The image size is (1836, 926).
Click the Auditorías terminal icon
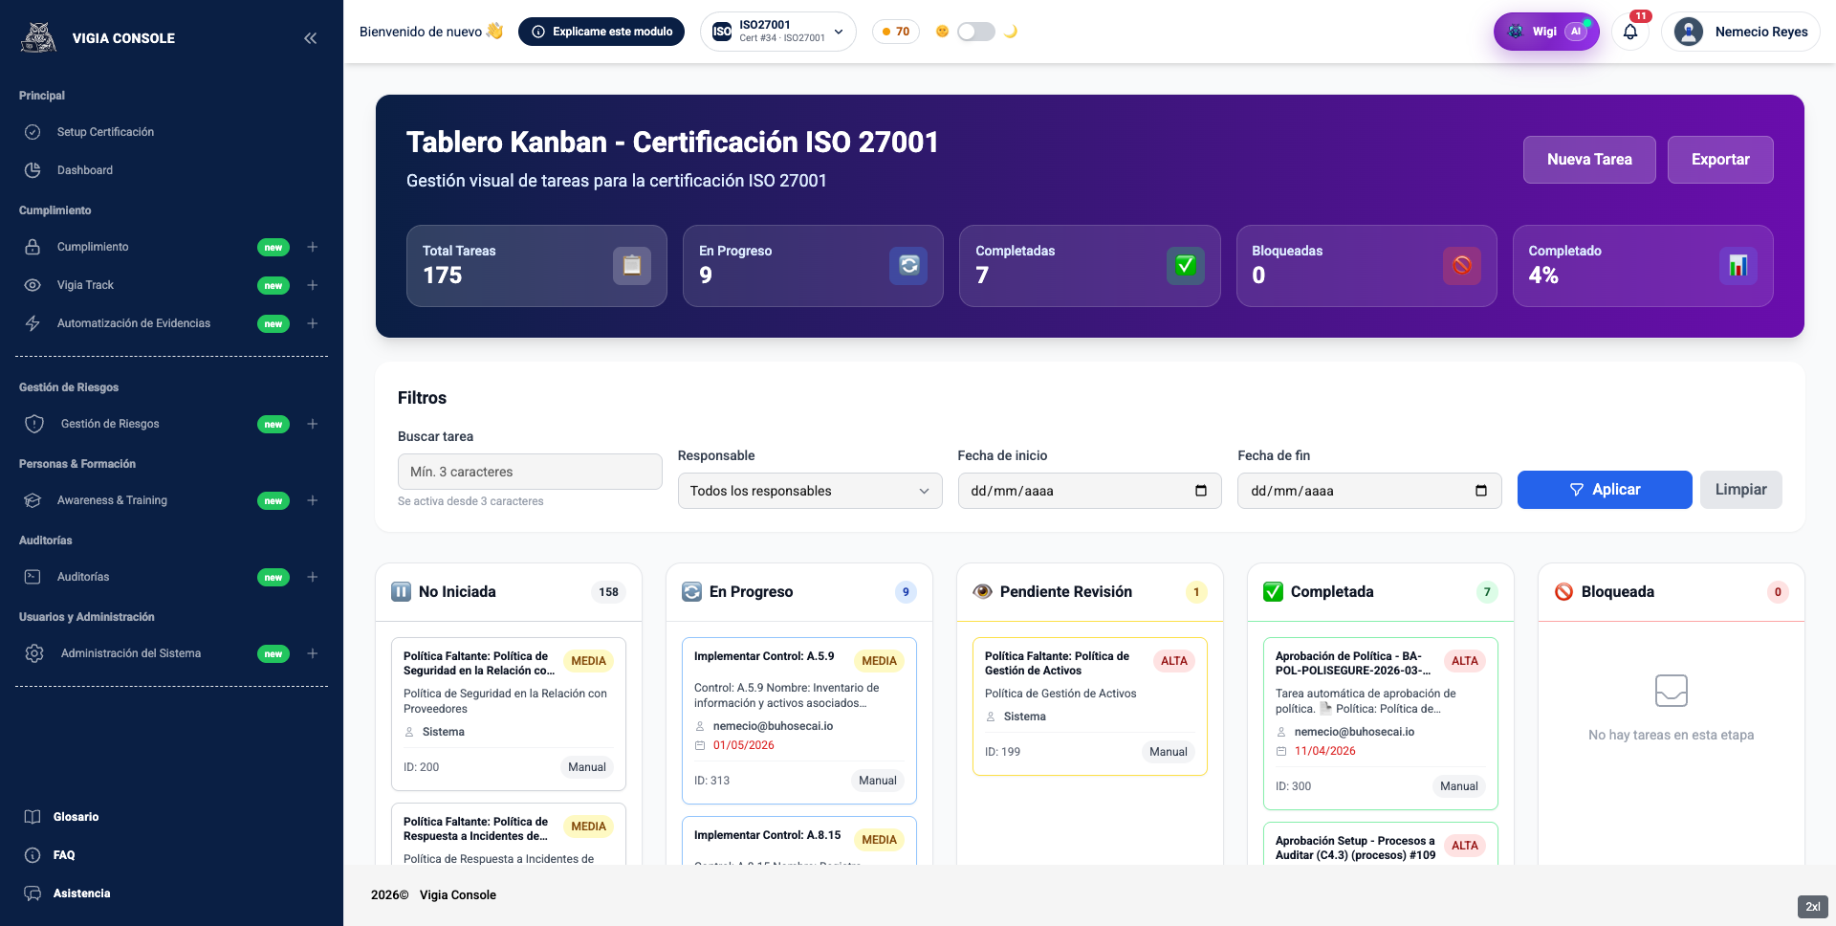(33, 577)
